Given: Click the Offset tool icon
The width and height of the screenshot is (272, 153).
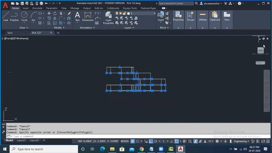Looking at the screenshot, I should click(x=69, y=23).
